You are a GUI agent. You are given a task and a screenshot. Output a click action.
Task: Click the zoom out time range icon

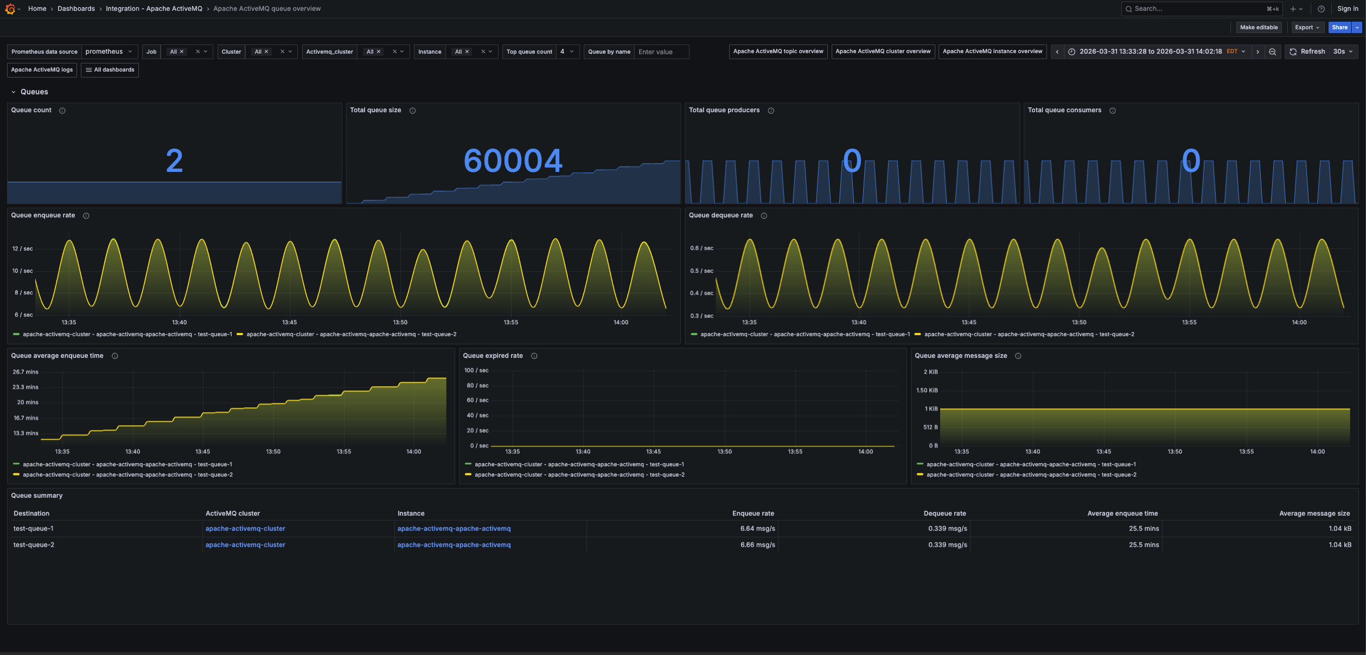[x=1272, y=52]
